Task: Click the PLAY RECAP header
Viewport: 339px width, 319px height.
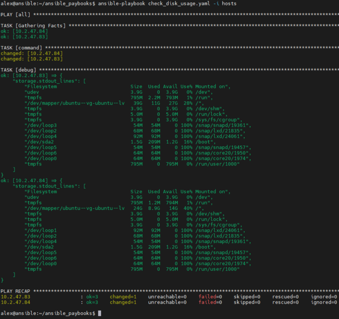Action: pos(16,291)
